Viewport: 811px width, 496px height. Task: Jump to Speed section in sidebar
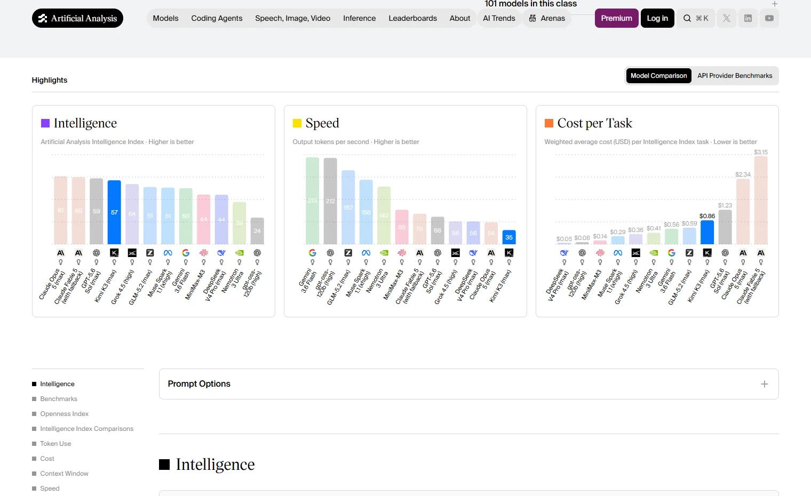[50, 489]
